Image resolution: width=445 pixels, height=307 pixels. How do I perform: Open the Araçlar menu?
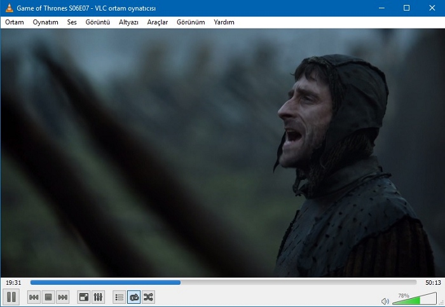click(158, 22)
